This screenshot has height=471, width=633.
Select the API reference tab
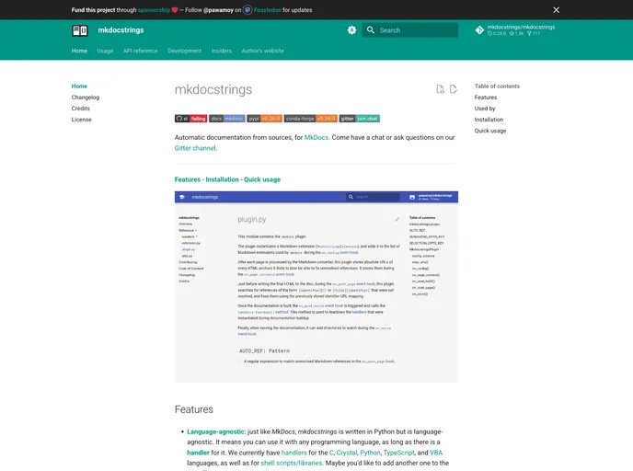point(140,51)
